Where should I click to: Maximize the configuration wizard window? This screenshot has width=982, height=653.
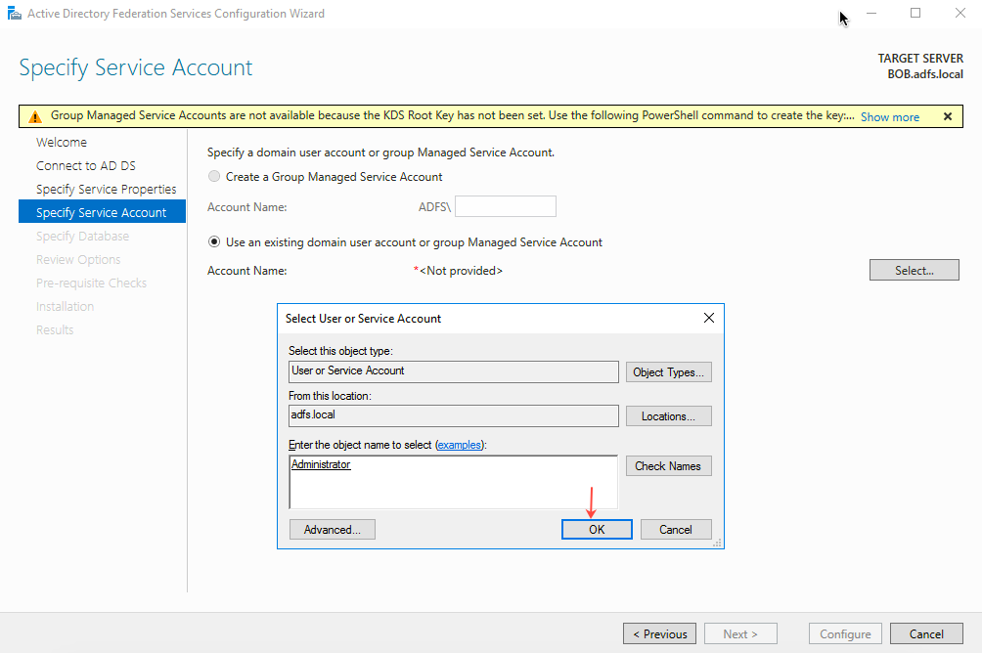click(x=915, y=13)
